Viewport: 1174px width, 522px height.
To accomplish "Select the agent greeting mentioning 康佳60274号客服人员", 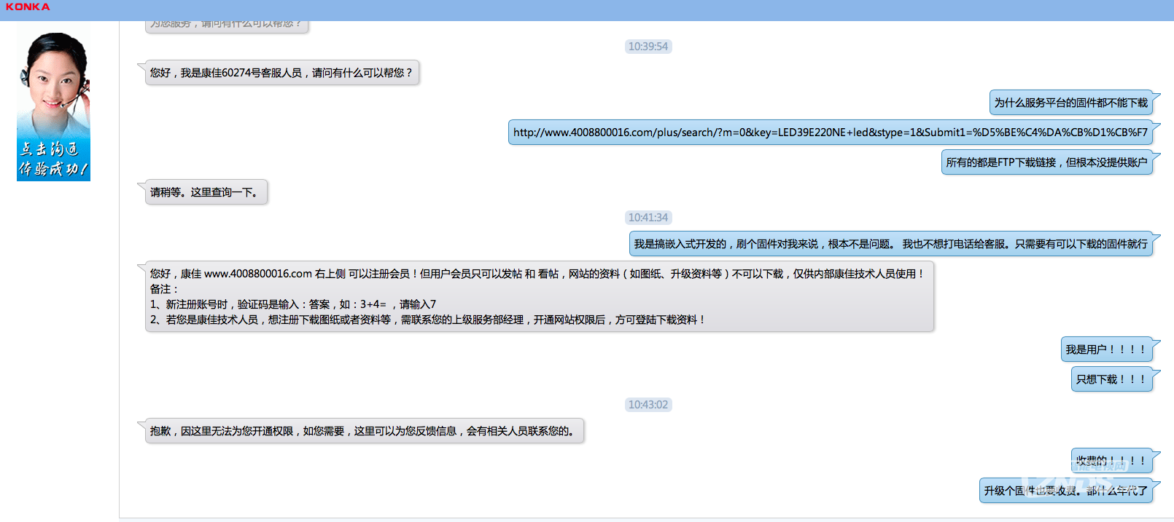I will [x=281, y=73].
